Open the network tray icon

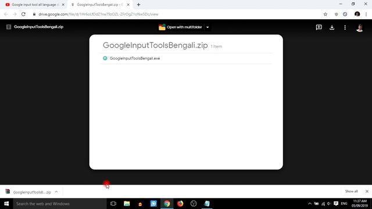[323, 204]
